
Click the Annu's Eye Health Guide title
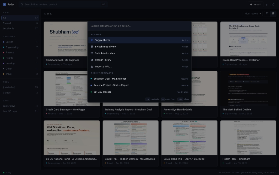(x=178, y=110)
